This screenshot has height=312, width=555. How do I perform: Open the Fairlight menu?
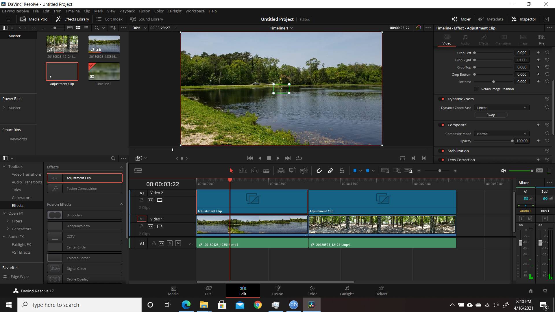[174, 11]
